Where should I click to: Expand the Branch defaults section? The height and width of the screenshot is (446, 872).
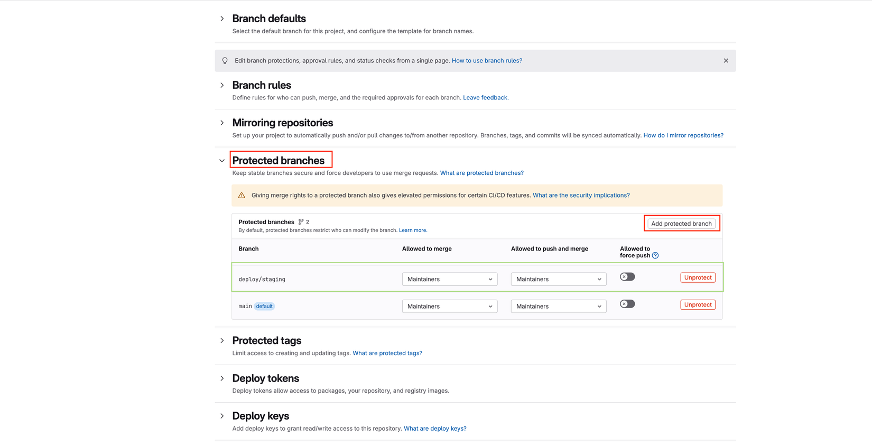point(222,19)
